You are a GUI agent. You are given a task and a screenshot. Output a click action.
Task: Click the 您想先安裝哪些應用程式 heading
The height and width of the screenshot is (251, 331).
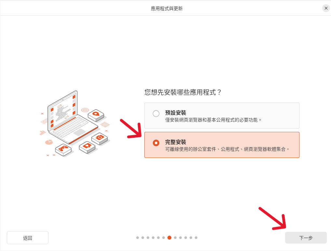click(183, 92)
